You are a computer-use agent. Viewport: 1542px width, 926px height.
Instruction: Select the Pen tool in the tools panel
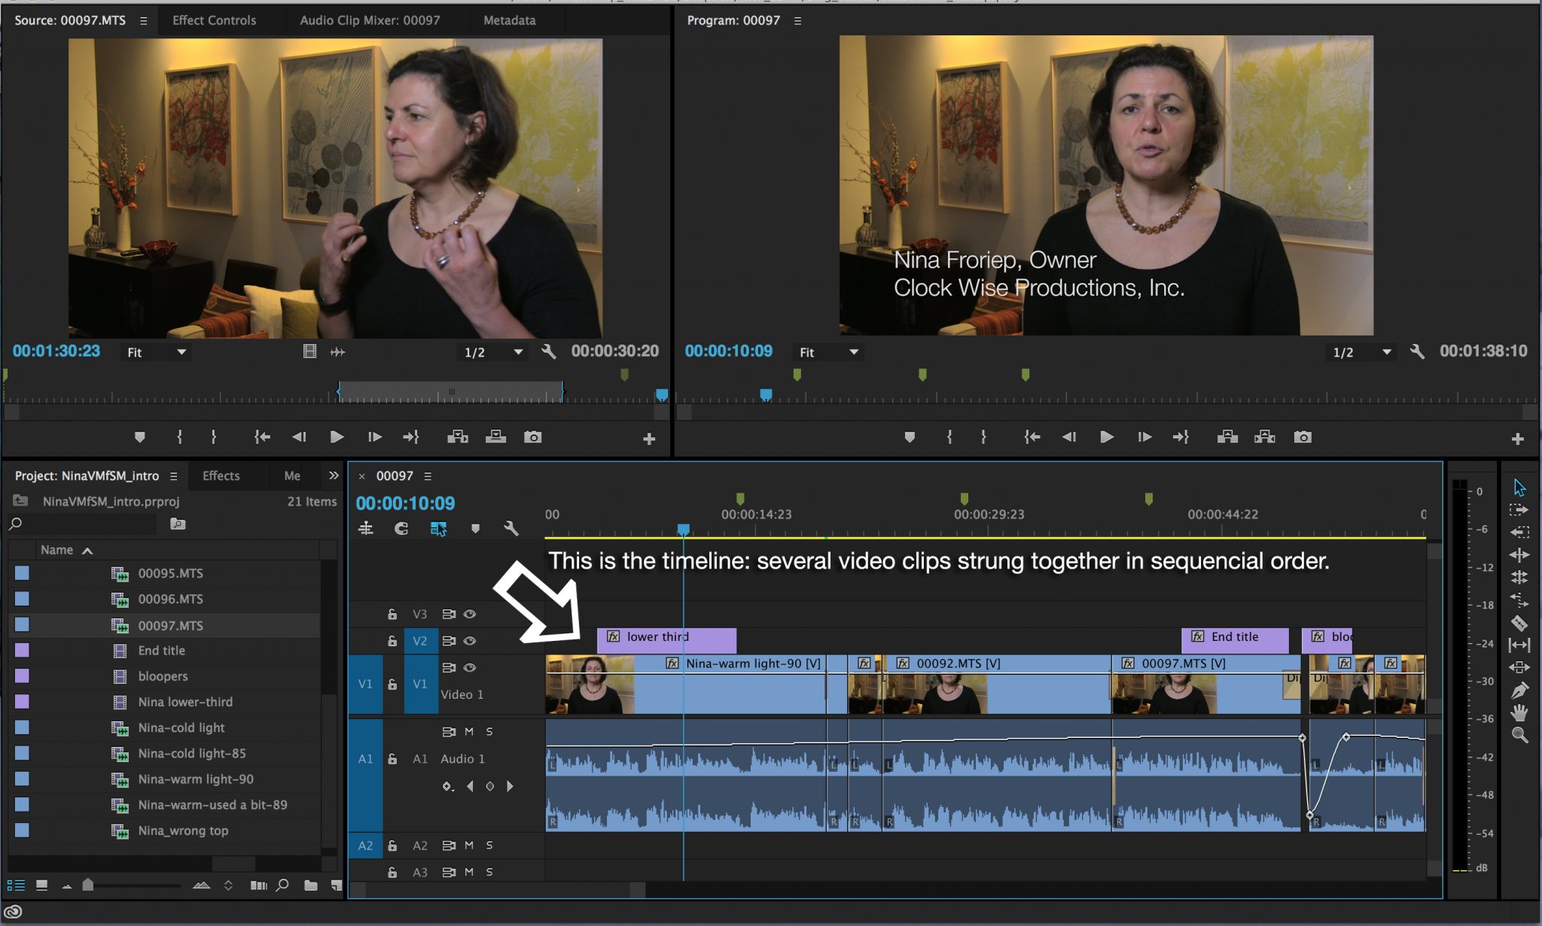(x=1519, y=690)
